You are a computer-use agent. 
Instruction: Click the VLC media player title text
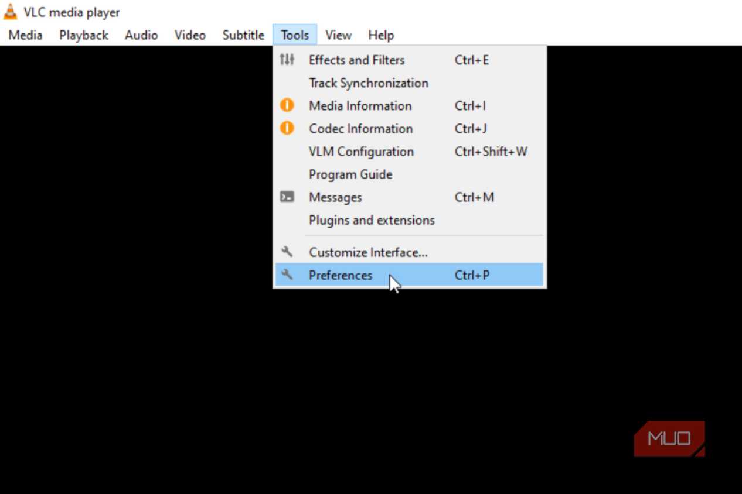[x=72, y=12]
